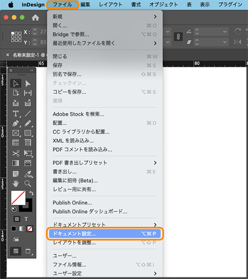This screenshot has height=279, width=248.
Task: Open the 編集 menu
Action: [x=85, y=5]
